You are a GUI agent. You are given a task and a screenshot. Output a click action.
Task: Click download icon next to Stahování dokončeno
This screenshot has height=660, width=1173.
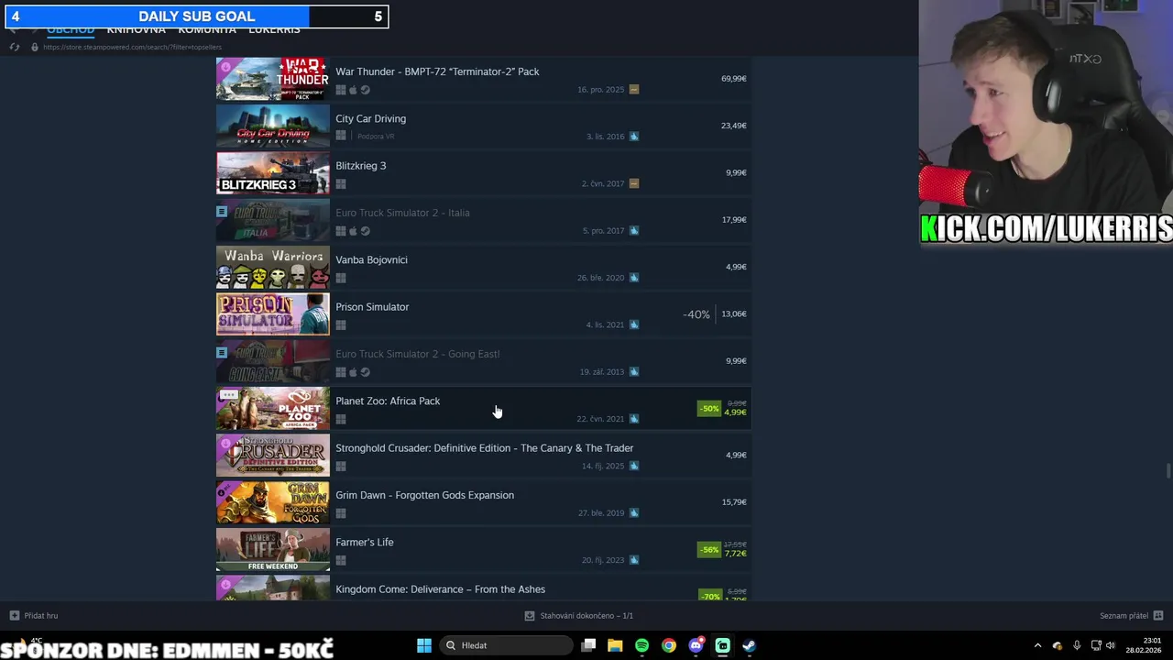(x=530, y=616)
